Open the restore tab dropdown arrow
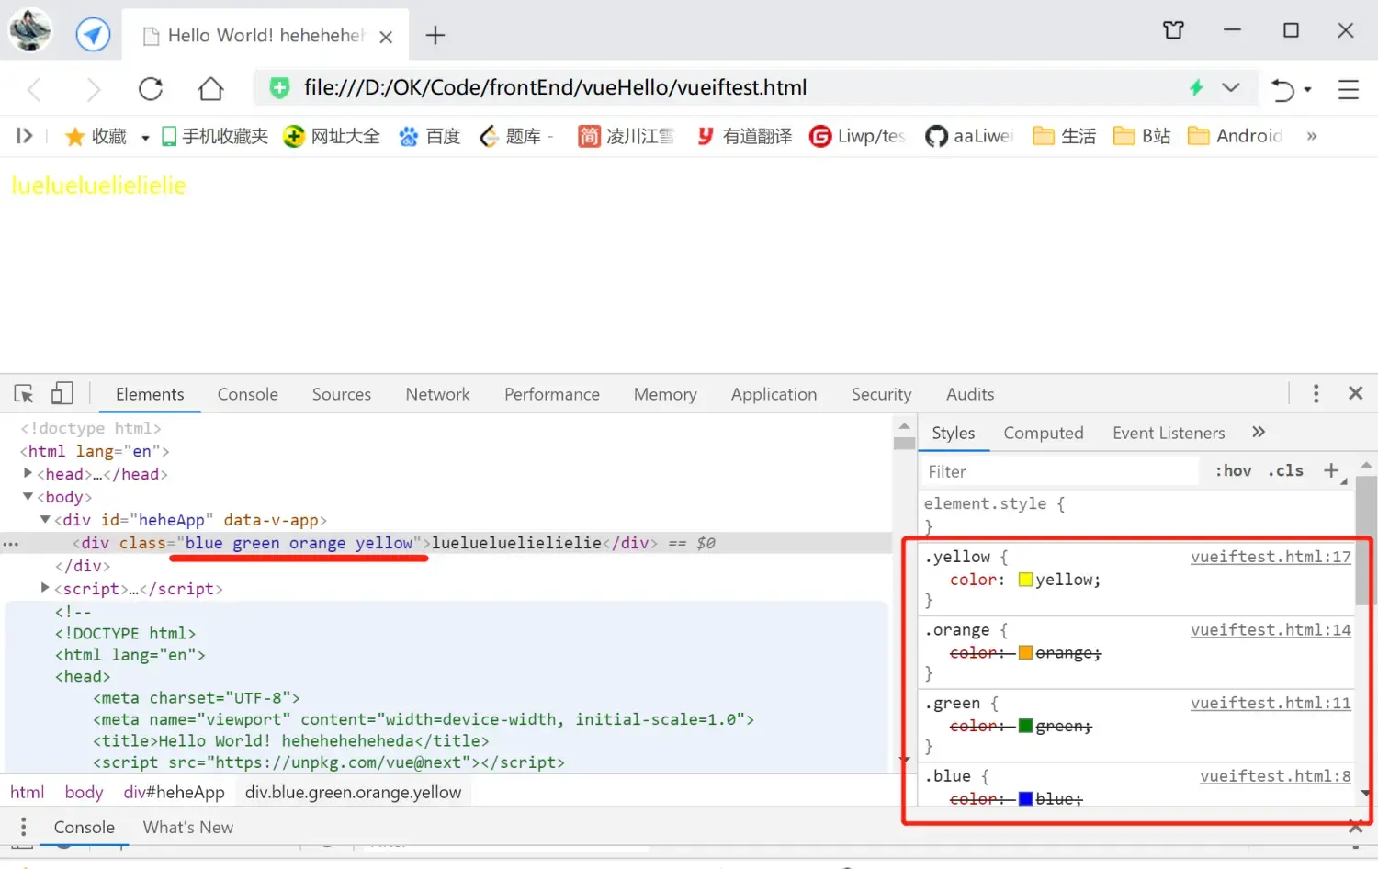 click(x=1307, y=90)
